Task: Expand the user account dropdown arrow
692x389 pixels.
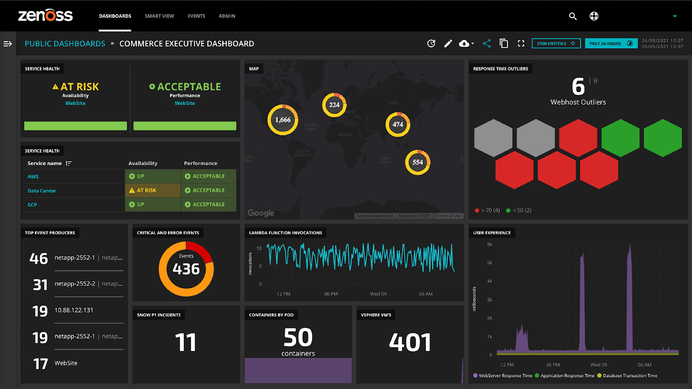Action: (675, 16)
